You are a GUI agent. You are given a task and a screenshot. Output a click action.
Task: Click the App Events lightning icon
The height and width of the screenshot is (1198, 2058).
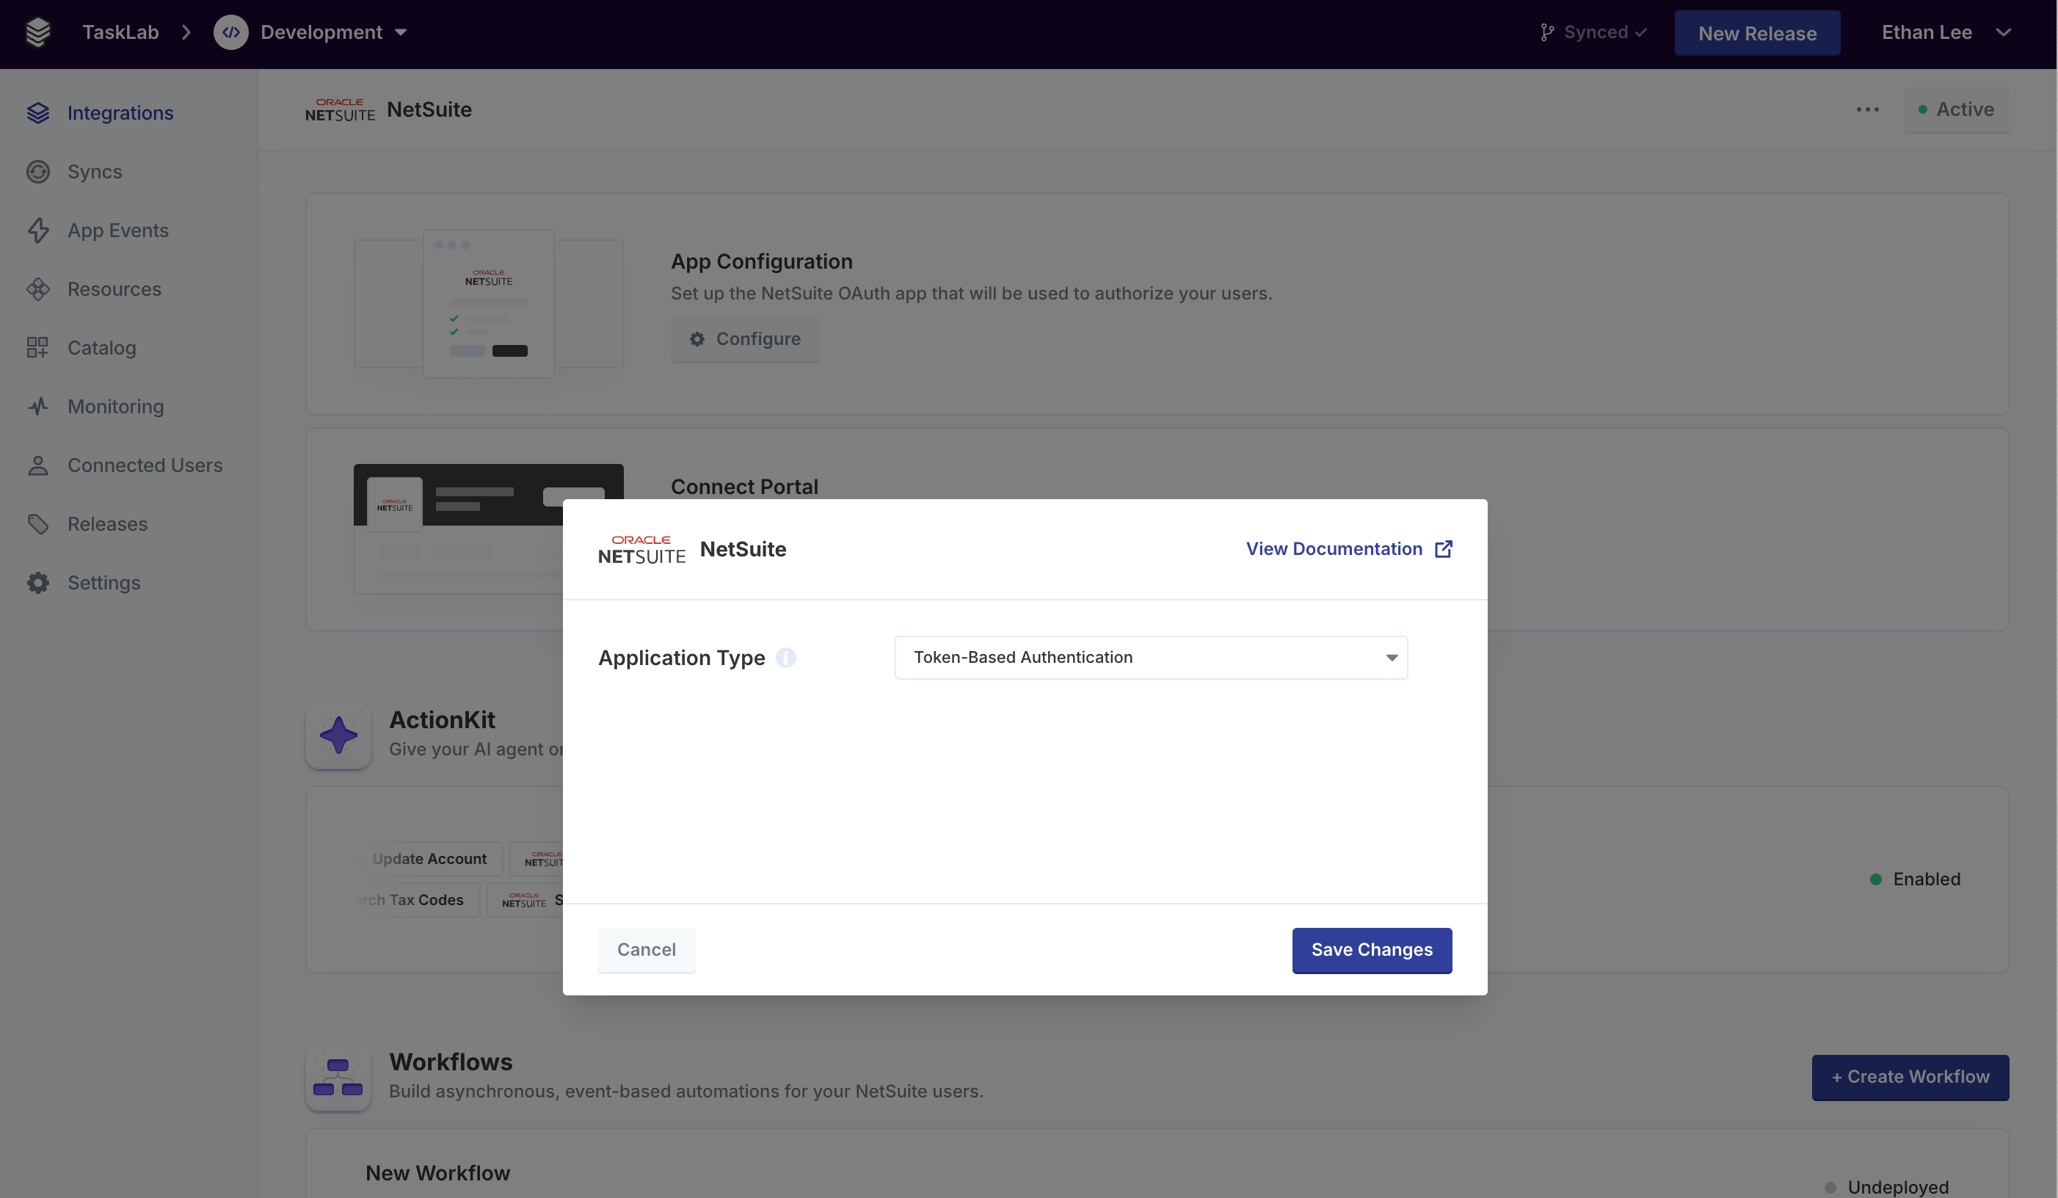tap(38, 230)
